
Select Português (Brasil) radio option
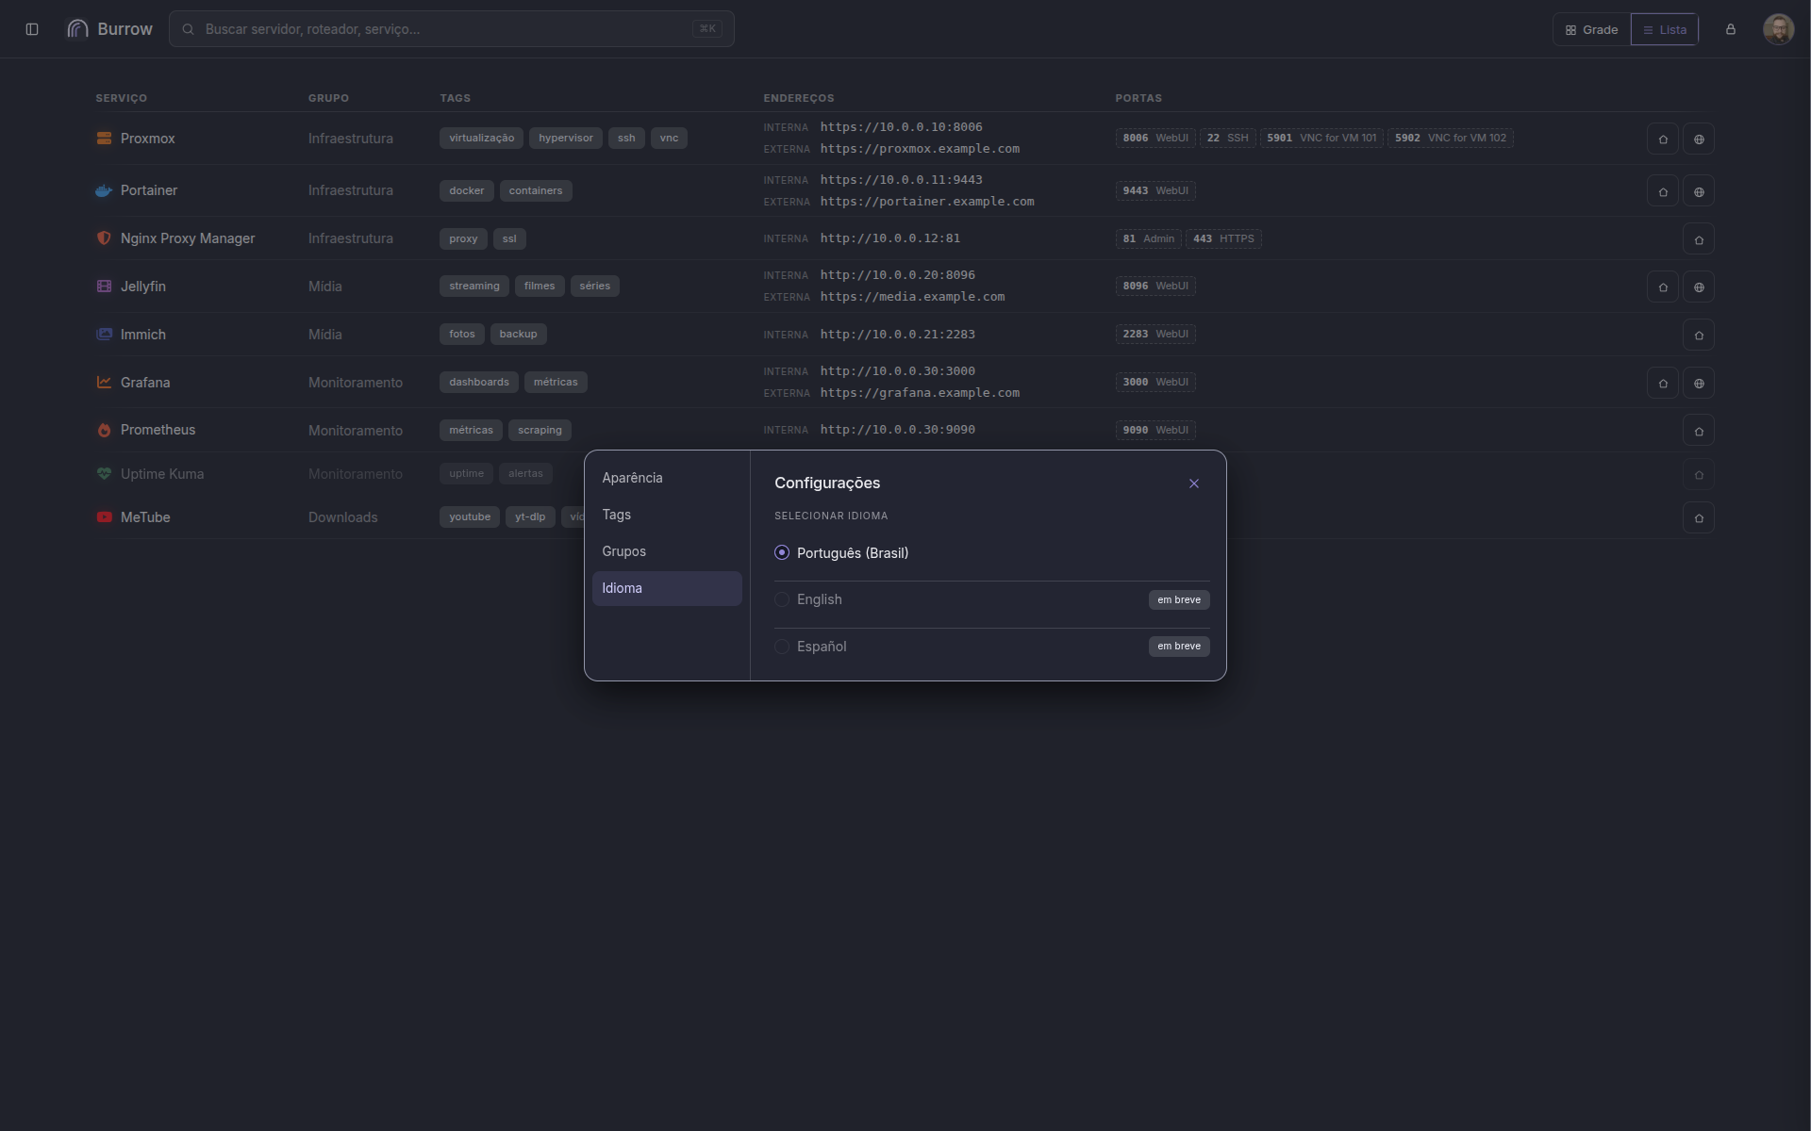(782, 553)
